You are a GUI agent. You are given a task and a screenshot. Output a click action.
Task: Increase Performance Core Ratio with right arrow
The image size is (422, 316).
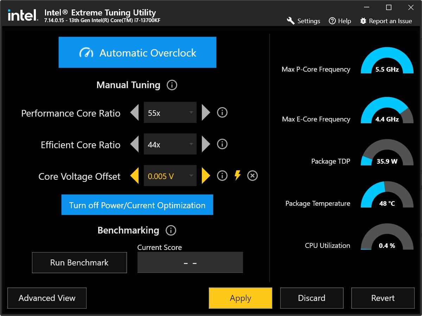[205, 113]
